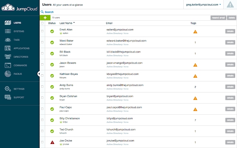237x148 pixels.
Task: Check the box for Ward Baker
Action: pos(42,42)
